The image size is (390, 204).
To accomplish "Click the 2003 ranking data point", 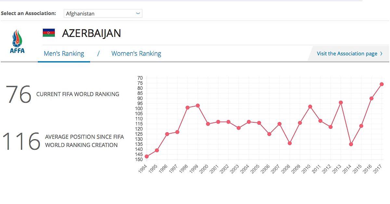I will pos(239,128).
